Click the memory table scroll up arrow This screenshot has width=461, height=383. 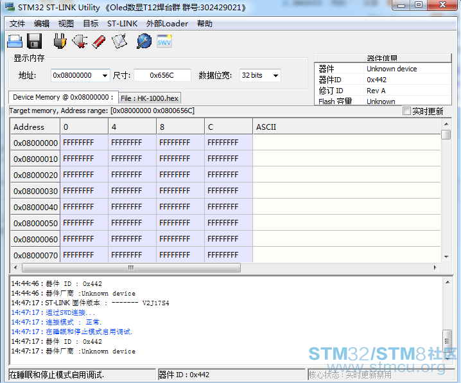coord(446,124)
